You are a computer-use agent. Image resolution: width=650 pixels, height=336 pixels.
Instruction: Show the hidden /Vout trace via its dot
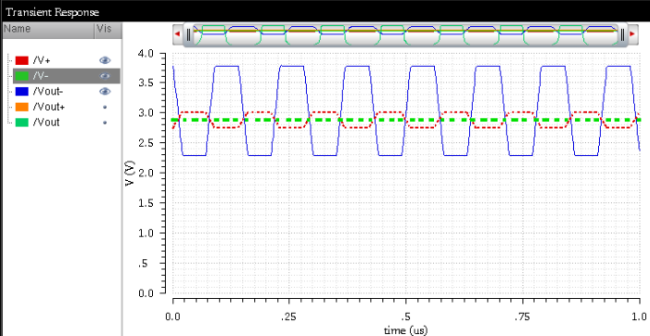tap(105, 123)
